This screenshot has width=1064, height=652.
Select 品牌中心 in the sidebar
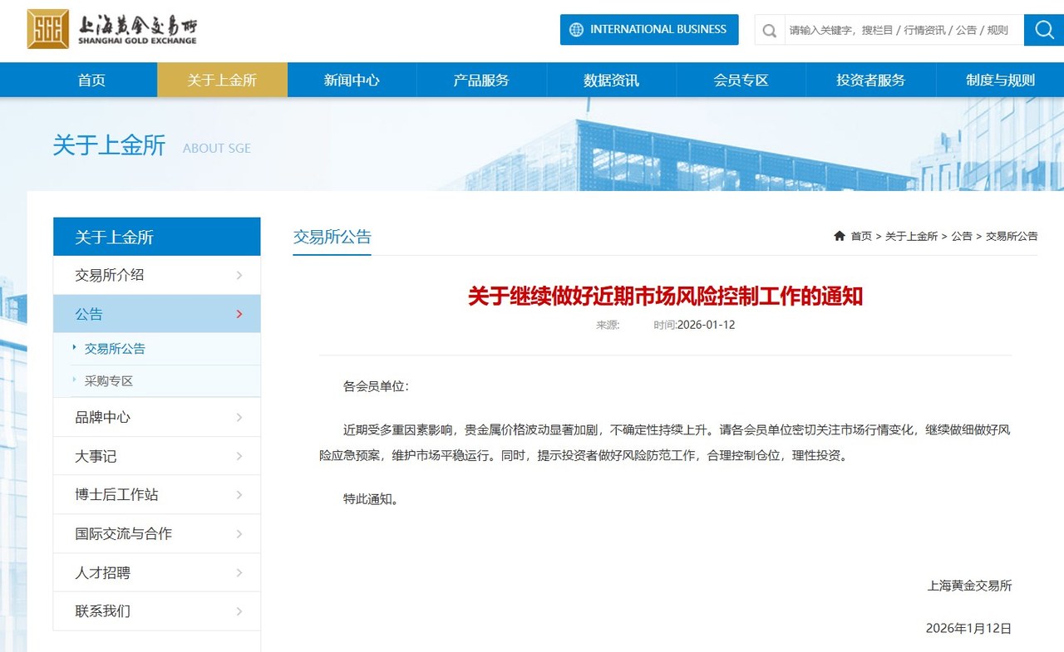[x=156, y=418]
